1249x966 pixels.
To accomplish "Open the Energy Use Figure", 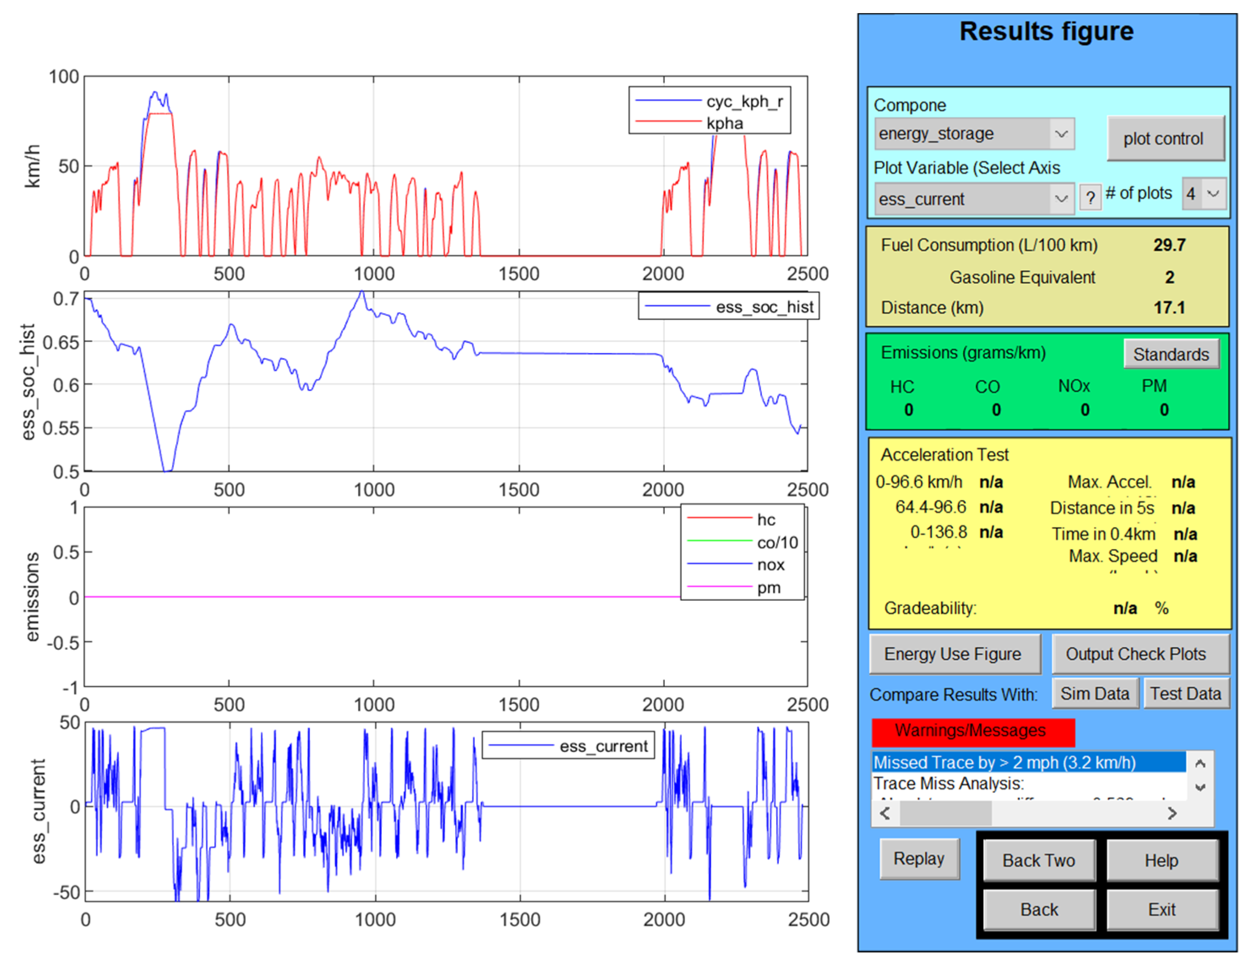I will pos(954,654).
